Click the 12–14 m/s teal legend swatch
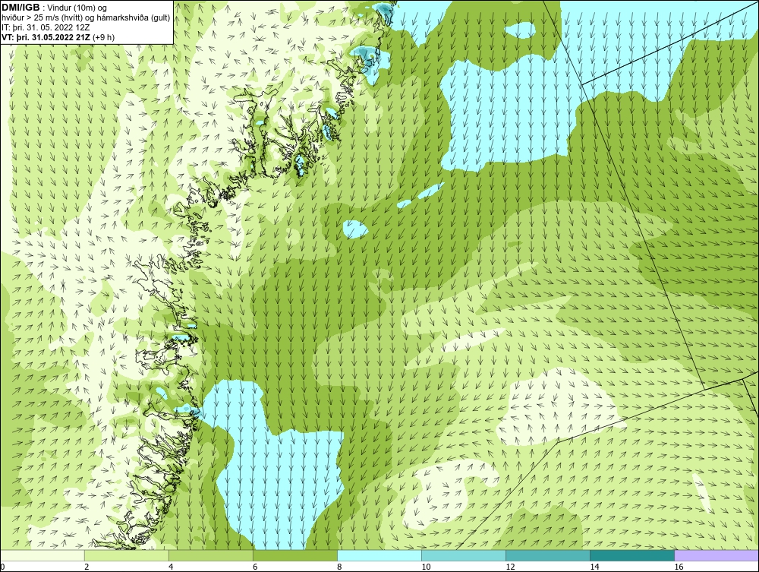 [548, 555]
